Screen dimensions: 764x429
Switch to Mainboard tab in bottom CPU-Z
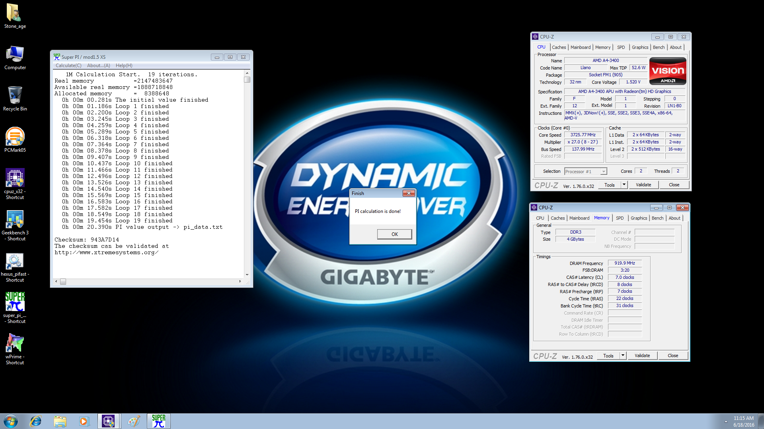coord(579,218)
